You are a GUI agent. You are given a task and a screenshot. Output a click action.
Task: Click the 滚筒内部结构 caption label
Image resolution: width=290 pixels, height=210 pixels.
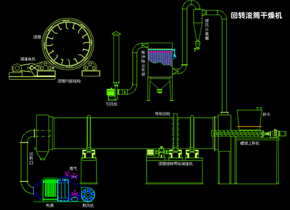point(69,81)
